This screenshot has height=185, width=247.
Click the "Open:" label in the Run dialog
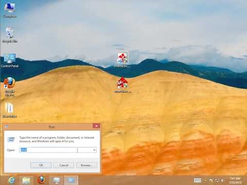11,150
